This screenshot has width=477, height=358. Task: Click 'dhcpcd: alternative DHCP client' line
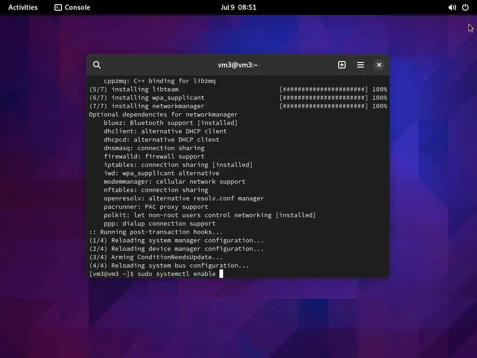162,139
